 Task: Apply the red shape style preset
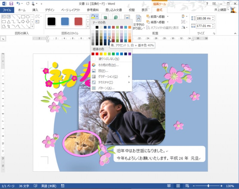[x=78, y=21]
